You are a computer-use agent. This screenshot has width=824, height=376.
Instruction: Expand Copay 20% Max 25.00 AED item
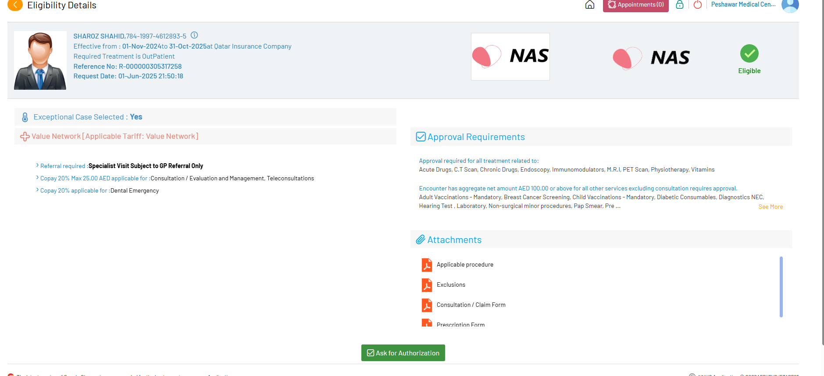pos(38,178)
